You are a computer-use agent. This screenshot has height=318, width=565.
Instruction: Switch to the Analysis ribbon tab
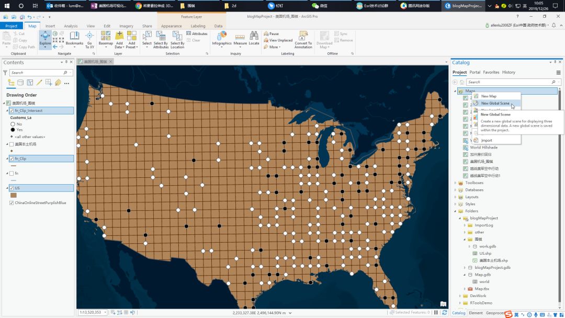coord(71,26)
